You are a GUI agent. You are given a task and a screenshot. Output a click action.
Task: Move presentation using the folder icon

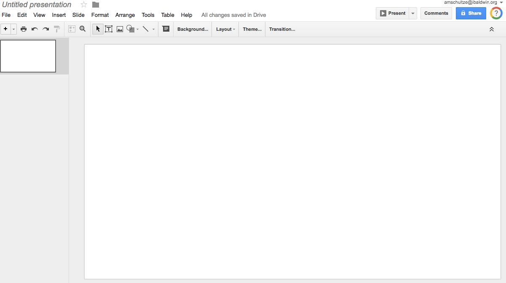point(96,5)
